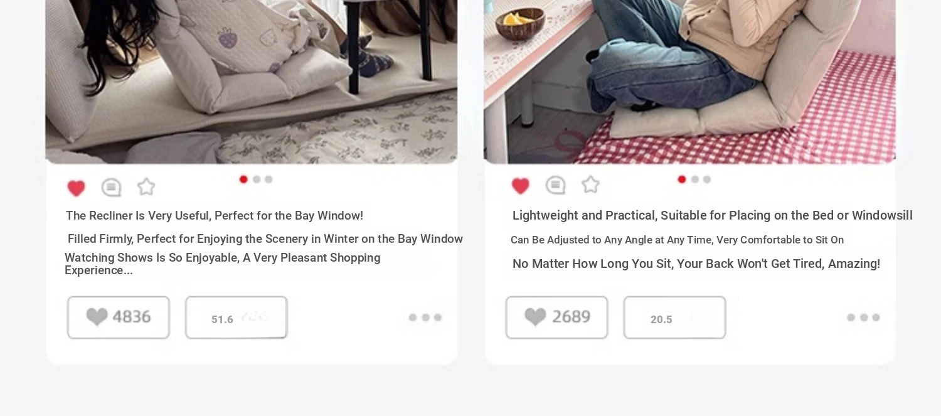Open the right photo with red checkered bedding
This screenshot has width=941, height=416.
point(689,82)
